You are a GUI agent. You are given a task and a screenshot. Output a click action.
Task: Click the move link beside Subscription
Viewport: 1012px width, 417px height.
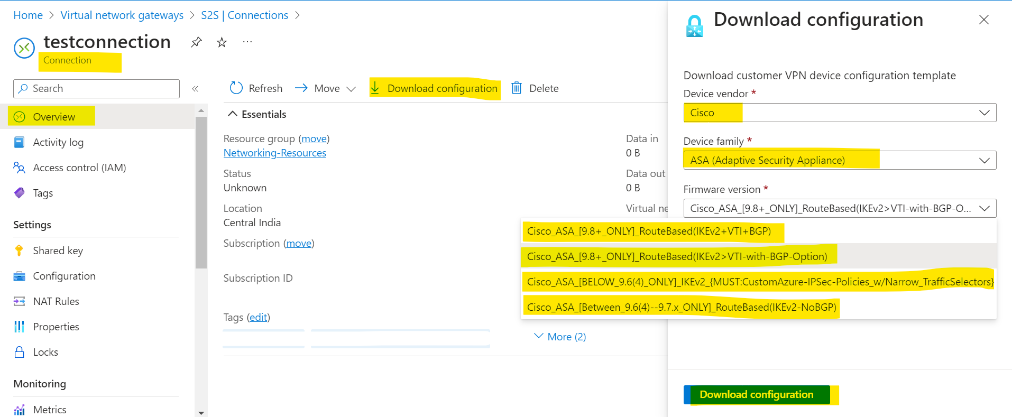click(x=299, y=243)
